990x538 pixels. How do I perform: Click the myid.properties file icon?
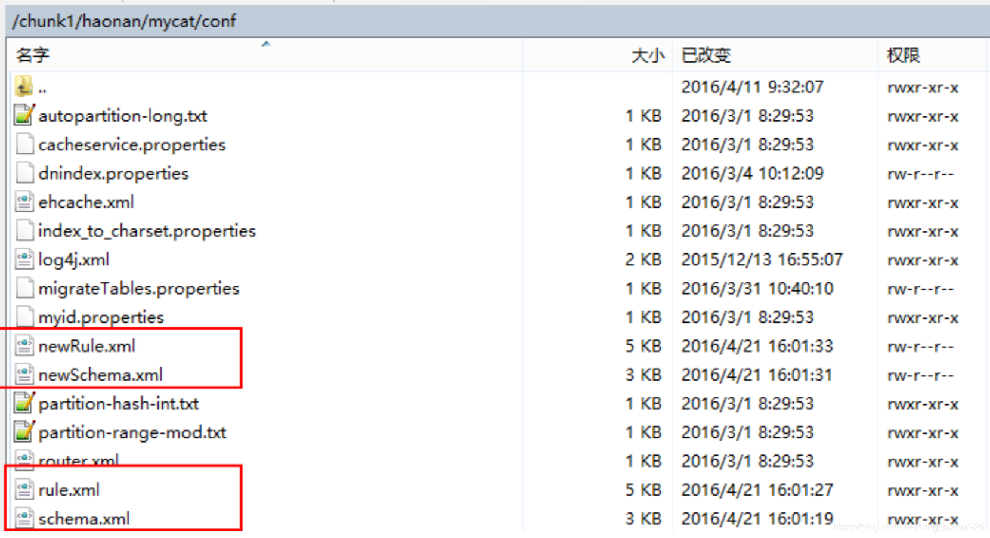(24, 317)
